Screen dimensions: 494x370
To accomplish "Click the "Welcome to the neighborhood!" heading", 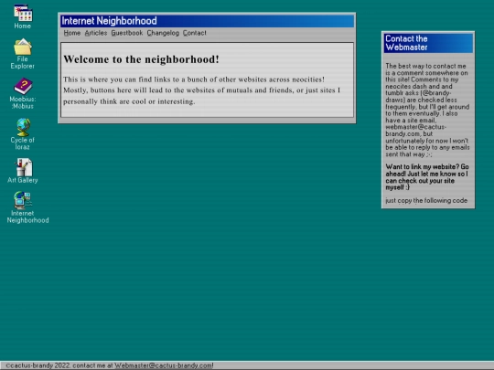I will click(141, 59).
